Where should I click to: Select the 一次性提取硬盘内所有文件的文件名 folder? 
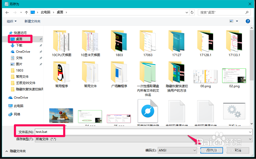pos(148,79)
